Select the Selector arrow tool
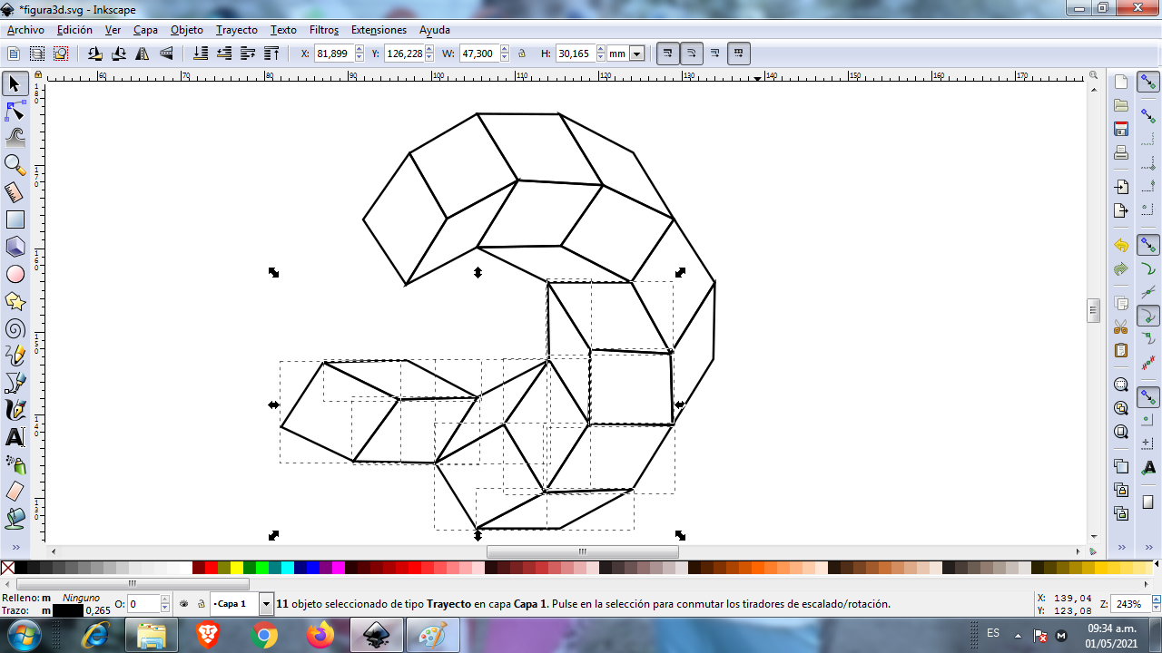This screenshot has width=1162, height=653. coord(15,84)
